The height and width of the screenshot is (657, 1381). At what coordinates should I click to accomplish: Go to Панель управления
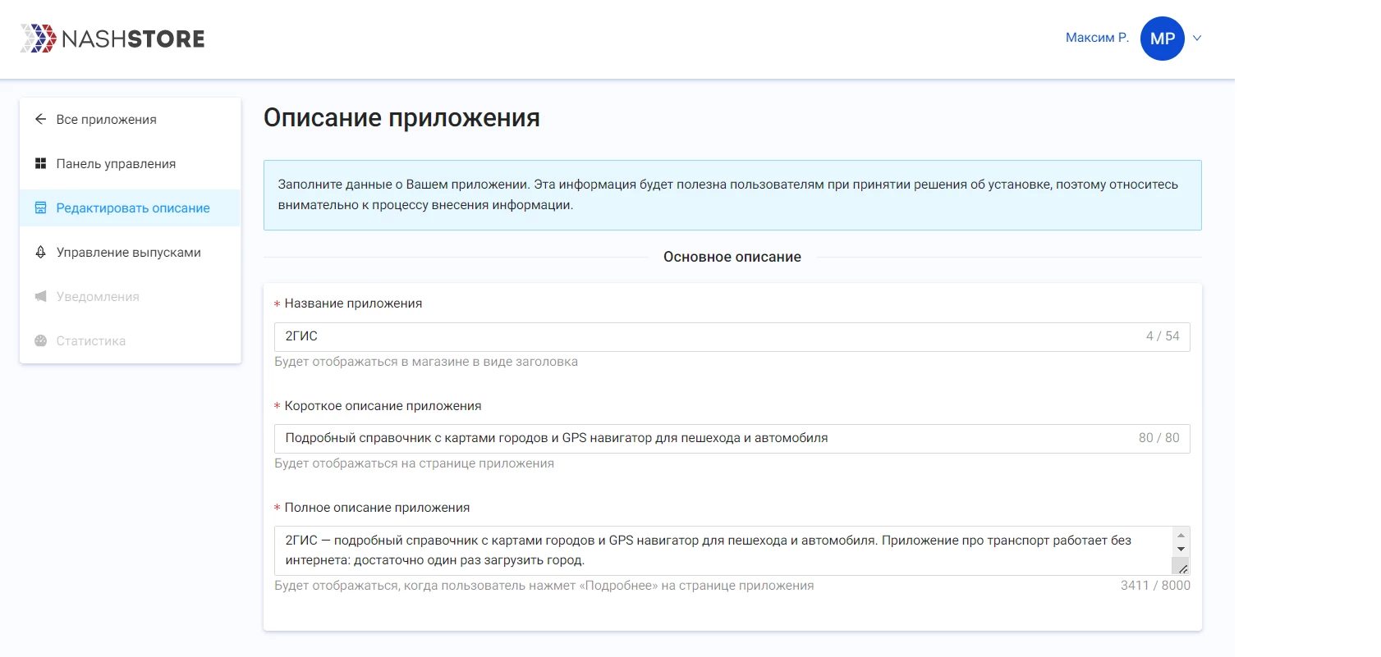(x=130, y=163)
